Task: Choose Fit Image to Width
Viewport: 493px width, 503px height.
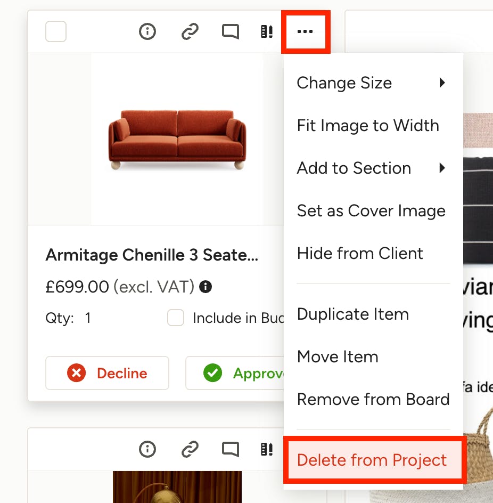Action: (x=373, y=125)
